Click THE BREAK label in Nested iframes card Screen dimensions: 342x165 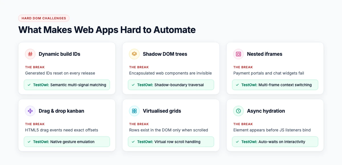pos(243,67)
